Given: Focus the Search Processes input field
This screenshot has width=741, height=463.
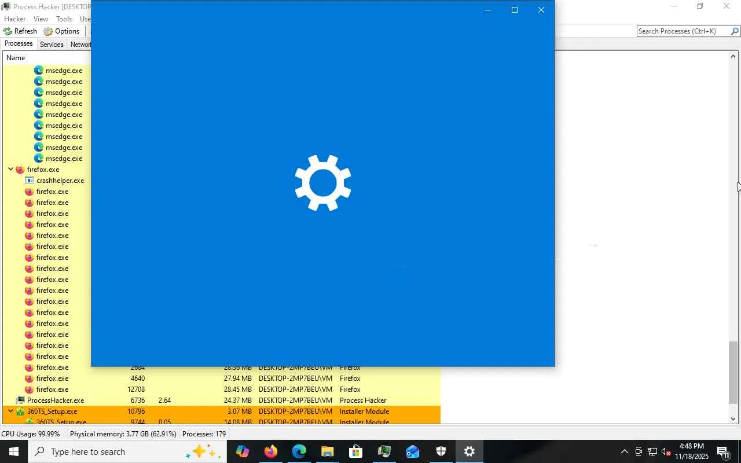Looking at the screenshot, I should tap(683, 31).
